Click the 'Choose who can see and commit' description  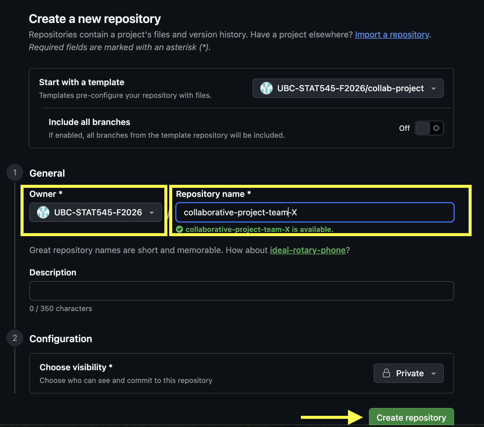[126, 380]
